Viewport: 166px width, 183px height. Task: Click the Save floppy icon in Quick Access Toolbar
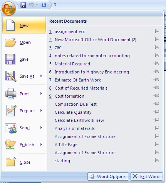point(23,5)
